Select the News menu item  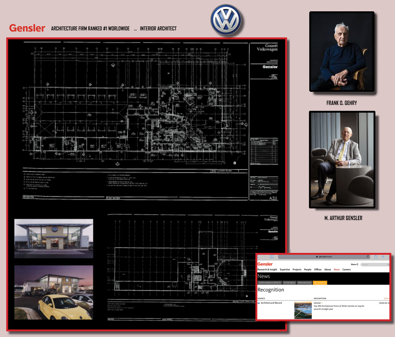337,270
